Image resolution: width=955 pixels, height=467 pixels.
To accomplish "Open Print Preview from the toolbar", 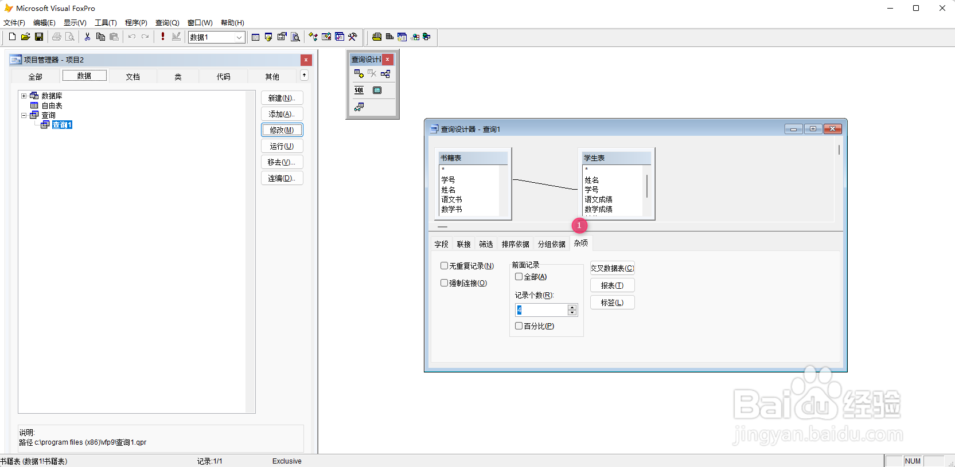I will (x=70, y=37).
